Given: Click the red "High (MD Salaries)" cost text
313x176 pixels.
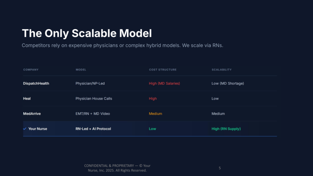Looking at the screenshot, I should click(x=164, y=83).
